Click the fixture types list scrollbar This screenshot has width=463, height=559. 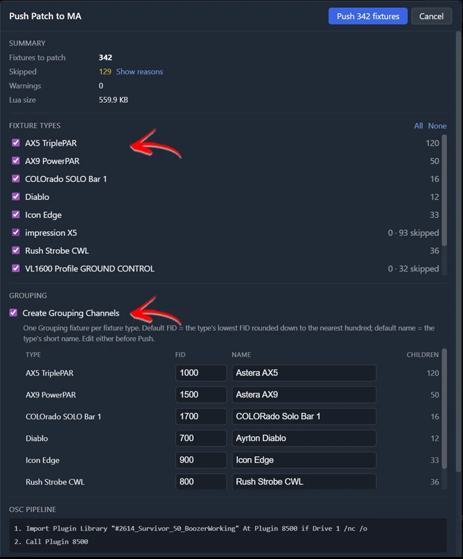(x=444, y=191)
